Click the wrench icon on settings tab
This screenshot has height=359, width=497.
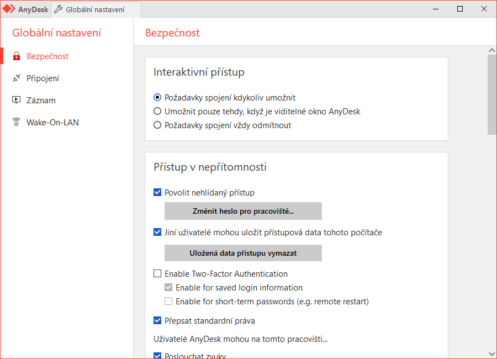pyautogui.click(x=58, y=9)
